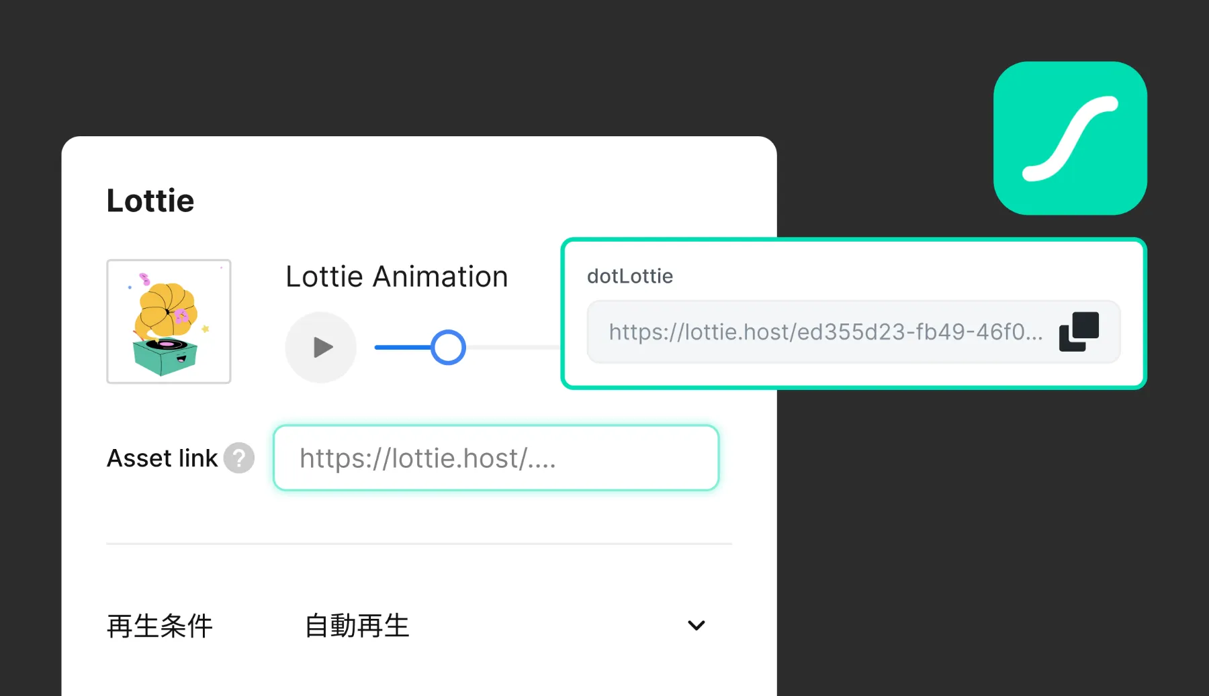
Task: Click the LottieFiles green app icon
Action: tap(1070, 138)
